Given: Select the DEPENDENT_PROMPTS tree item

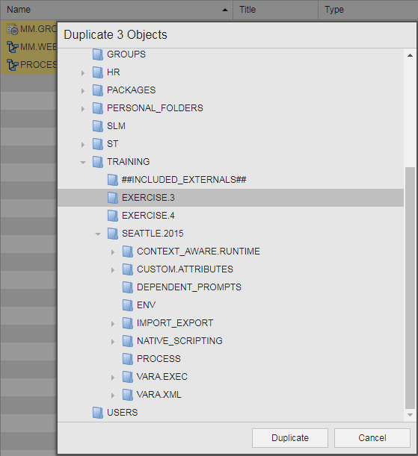Looking at the screenshot, I should [x=231, y=287].
